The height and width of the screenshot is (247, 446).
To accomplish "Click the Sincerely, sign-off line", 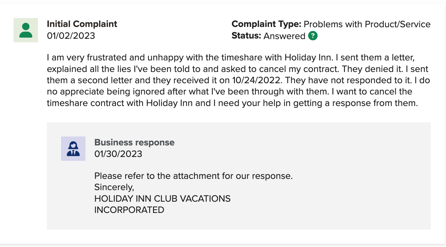I will coord(114,187).
